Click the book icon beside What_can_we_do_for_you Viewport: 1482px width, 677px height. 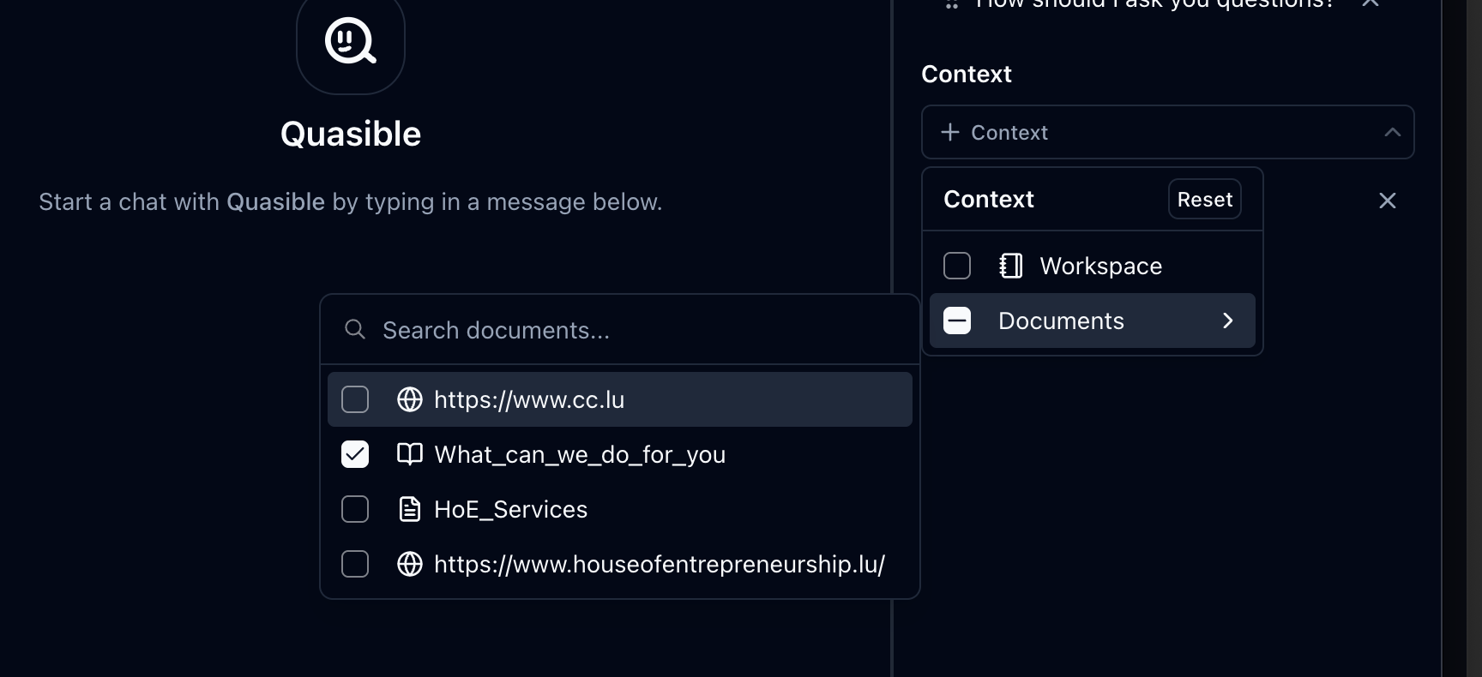coord(410,454)
